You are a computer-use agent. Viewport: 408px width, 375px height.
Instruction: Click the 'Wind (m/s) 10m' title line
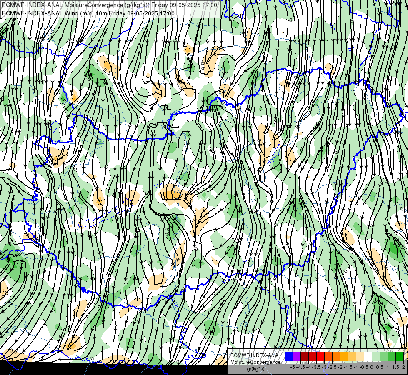pyautogui.click(x=88, y=13)
